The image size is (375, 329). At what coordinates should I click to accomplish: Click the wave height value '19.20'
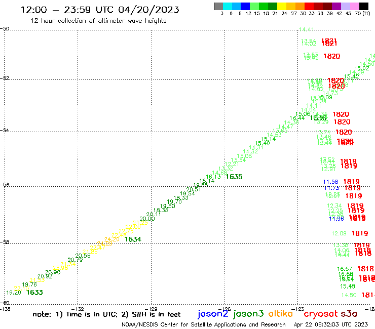point(14,293)
